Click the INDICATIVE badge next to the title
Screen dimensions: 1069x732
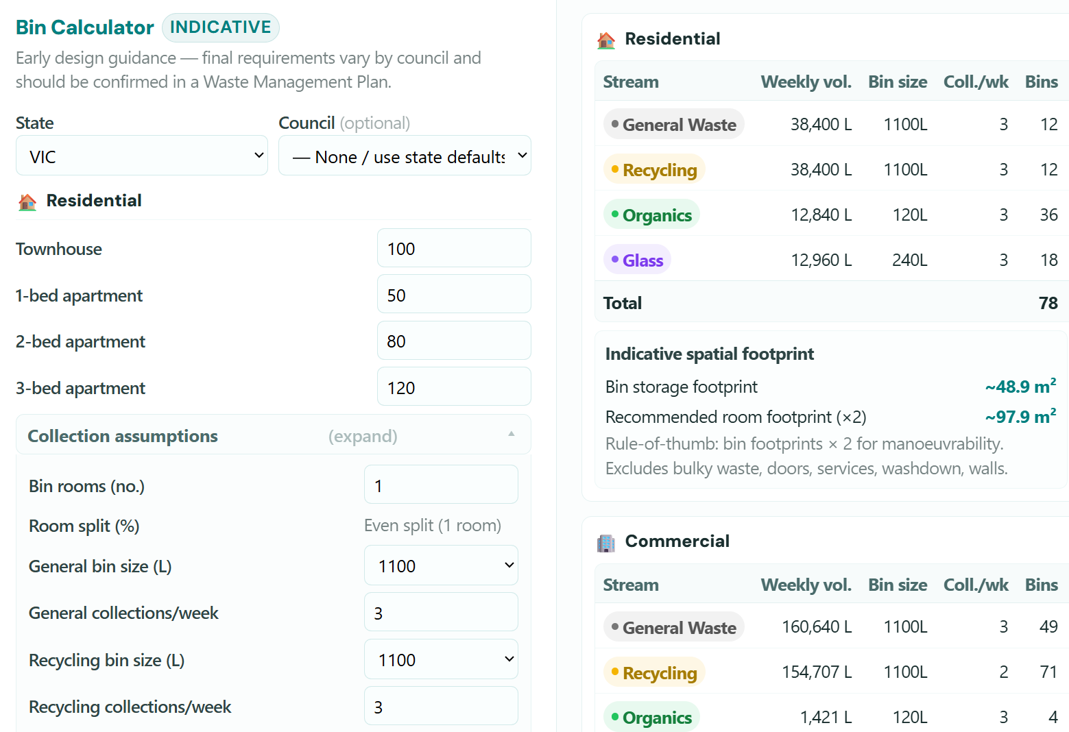[x=221, y=27]
